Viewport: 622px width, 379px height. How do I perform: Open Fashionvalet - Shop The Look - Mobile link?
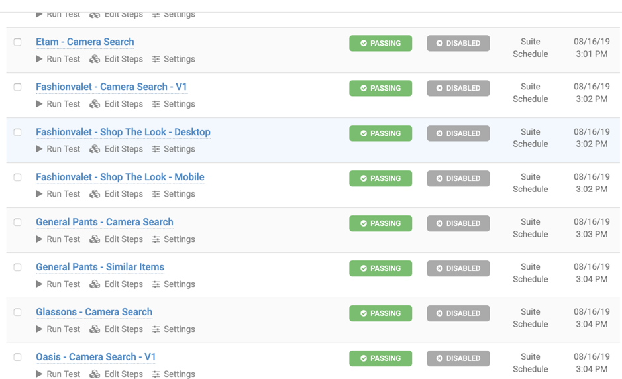click(120, 177)
